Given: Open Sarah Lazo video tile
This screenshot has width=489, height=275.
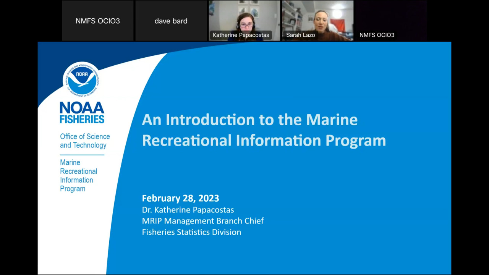Looking at the screenshot, I should click(x=318, y=21).
